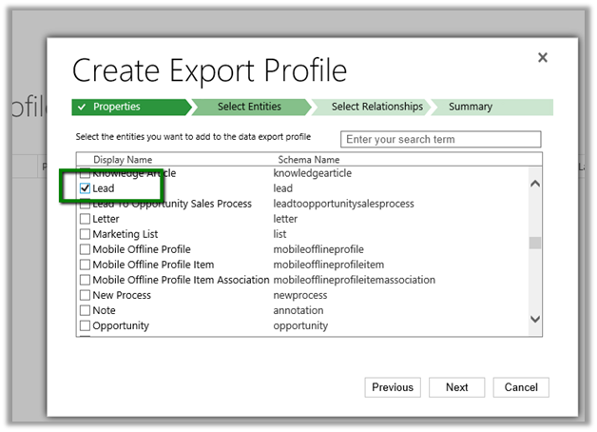The width and height of the screenshot is (597, 432).
Task: Go to the Properties wizard step
Action: click(x=130, y=107)
